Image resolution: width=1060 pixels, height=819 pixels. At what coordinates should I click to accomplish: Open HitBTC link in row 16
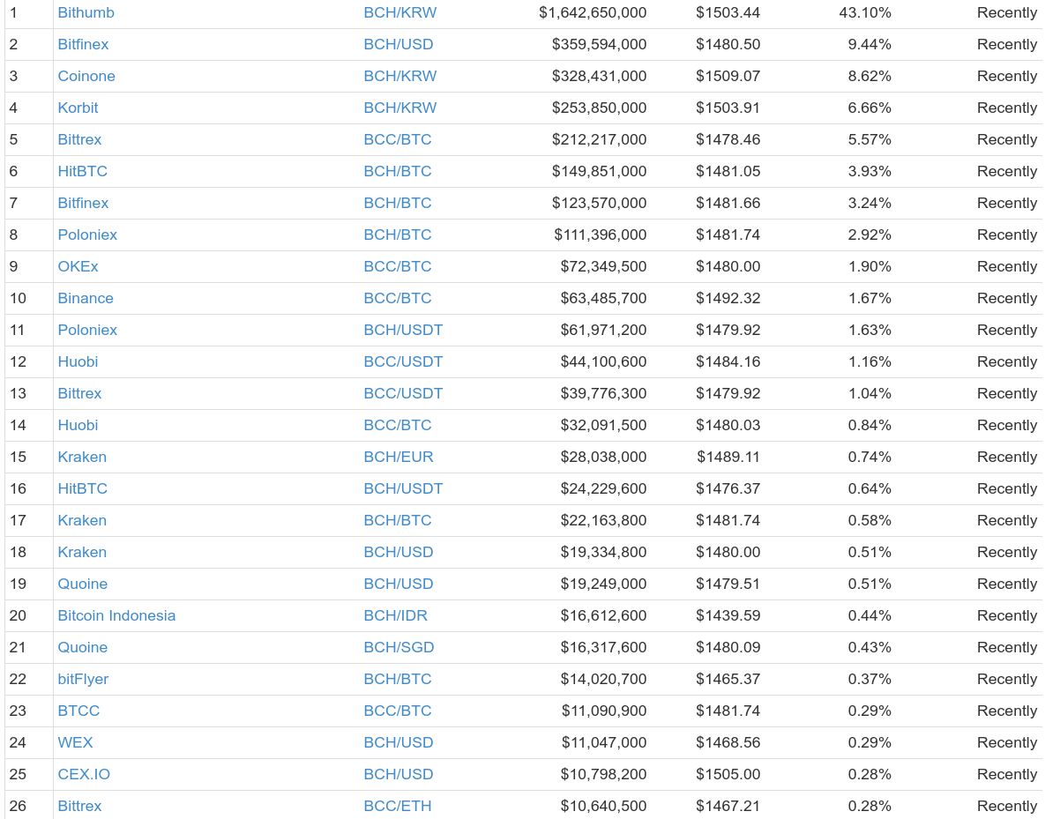pos(82,488)
